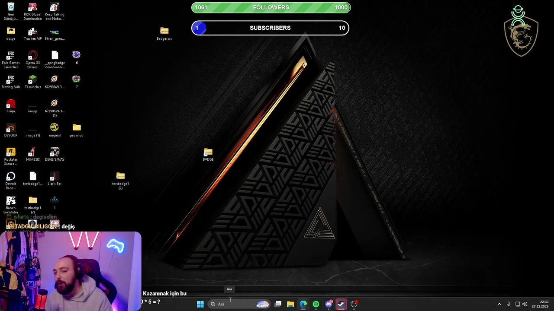This screenshot has height=311, width=554.
Task: Click the microphone tray icon
Action: click(x=509, y=304)
